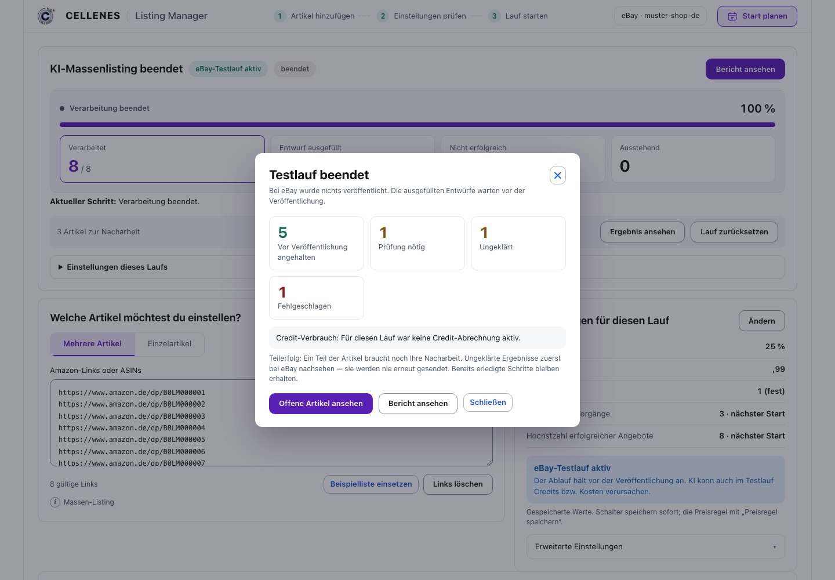Open Bericht ansehen in the dialog
The image size is (835, 580).
pos(418,404)
